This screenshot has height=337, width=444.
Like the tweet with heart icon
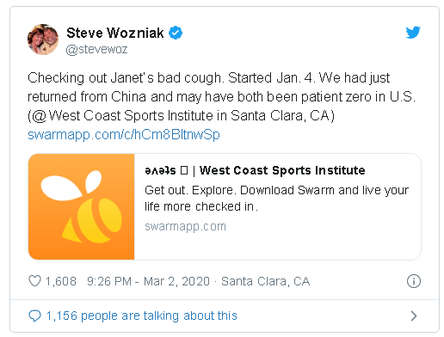(35, 281)
